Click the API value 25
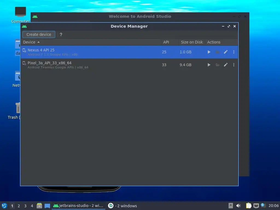The image size is (280, 210). (x=164, y=52)
